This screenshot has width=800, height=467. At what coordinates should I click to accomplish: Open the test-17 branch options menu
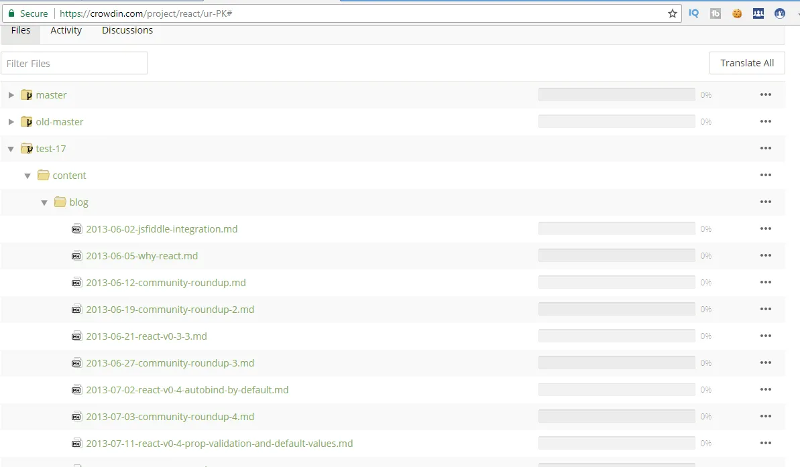point(765,148)
